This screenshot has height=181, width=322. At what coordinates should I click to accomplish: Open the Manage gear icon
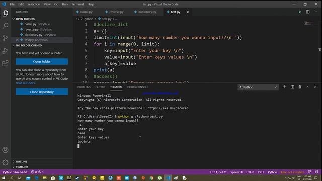(5, 162)
